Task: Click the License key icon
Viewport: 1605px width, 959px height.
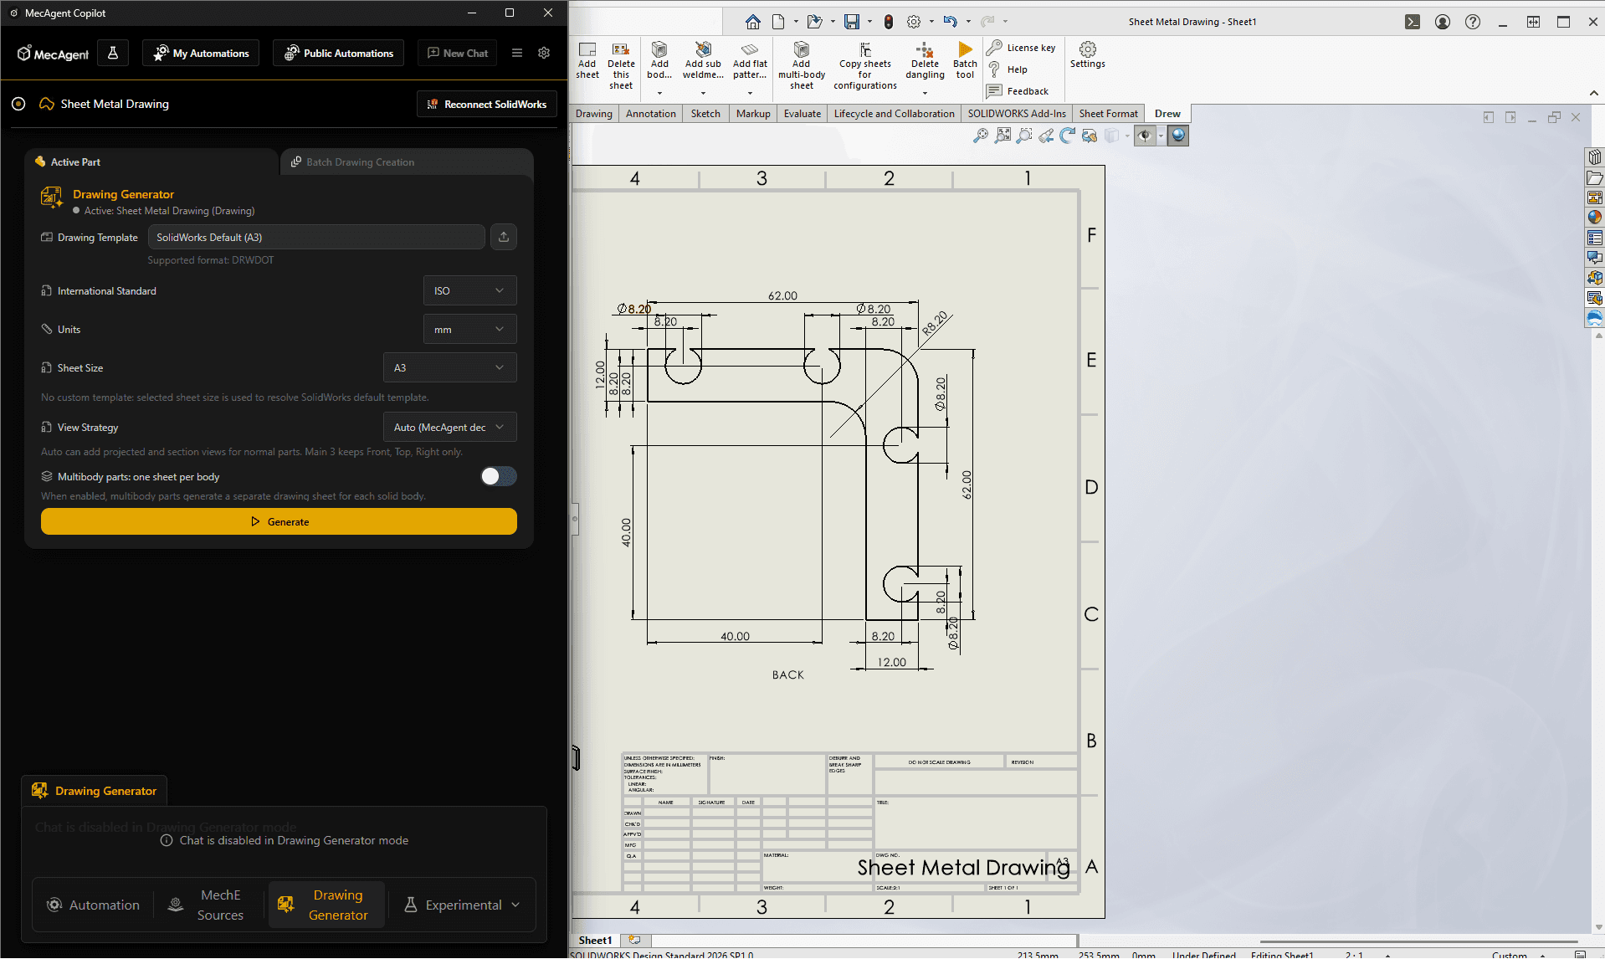Action: coord(994,48)
